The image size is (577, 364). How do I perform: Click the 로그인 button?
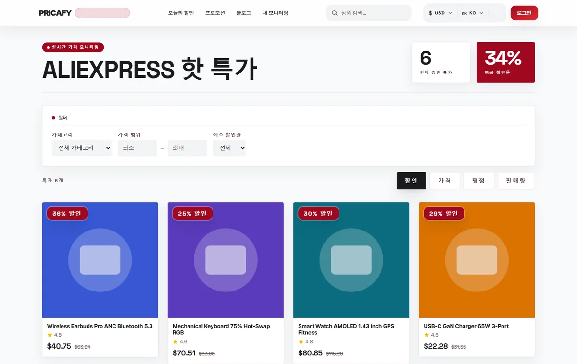tap(524, 13)
